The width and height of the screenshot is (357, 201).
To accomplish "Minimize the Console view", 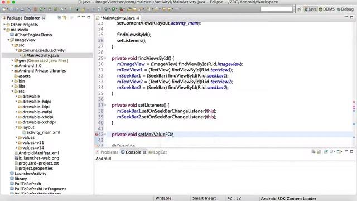I will coord(346,151).
